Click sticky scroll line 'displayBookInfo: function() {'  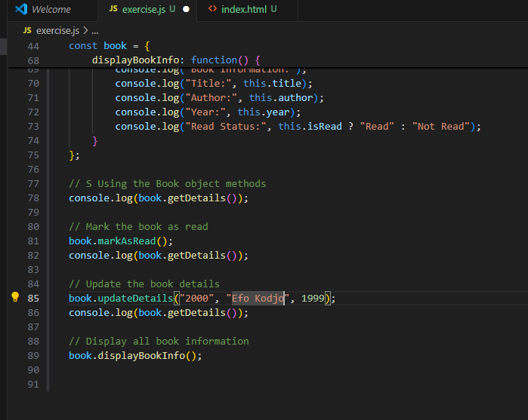176,60
